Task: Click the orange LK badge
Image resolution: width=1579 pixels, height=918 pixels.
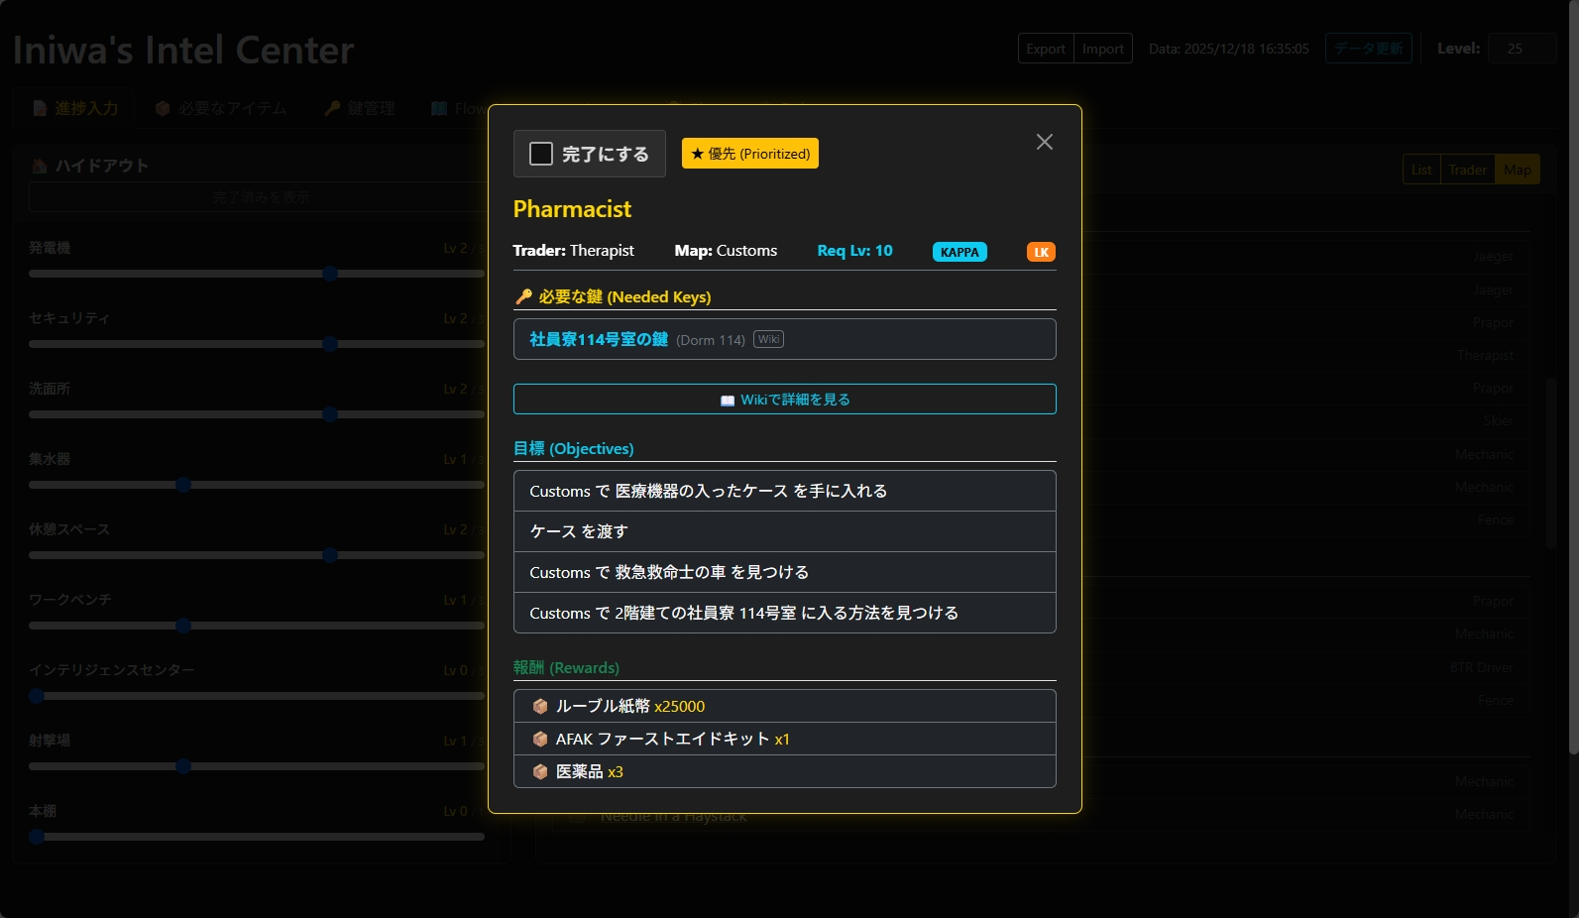Action: 1041,252
